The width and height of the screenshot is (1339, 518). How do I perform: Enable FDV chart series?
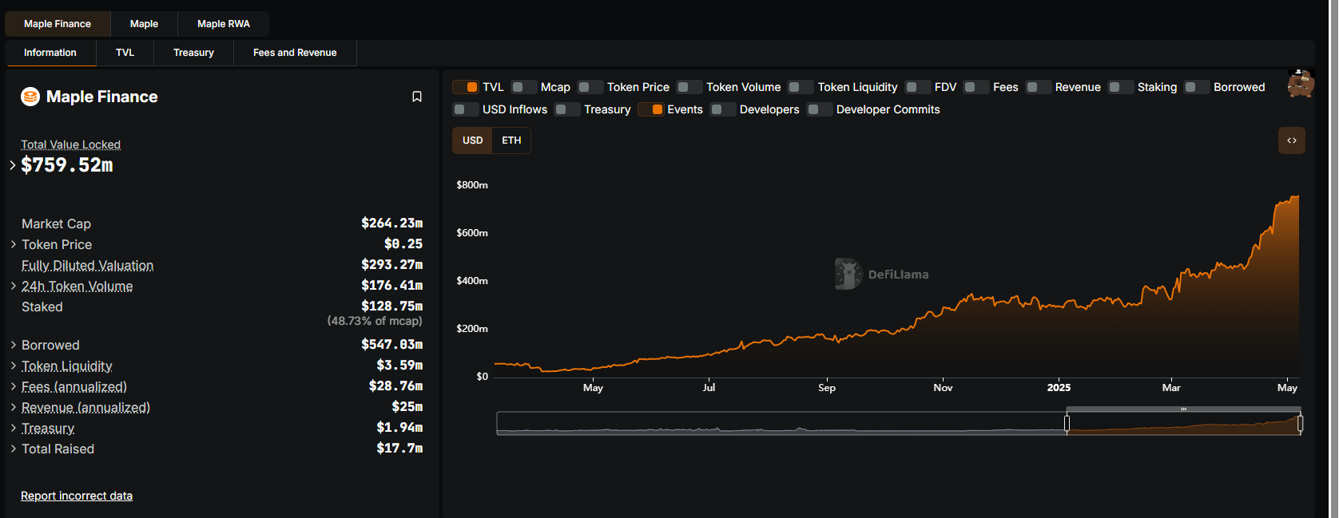pos(917,87)
